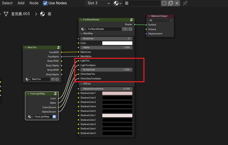Image resolution: width=228 pixels, height=145 pixels.
Task: Open the Add menu
Action: [x=21, y=3]
